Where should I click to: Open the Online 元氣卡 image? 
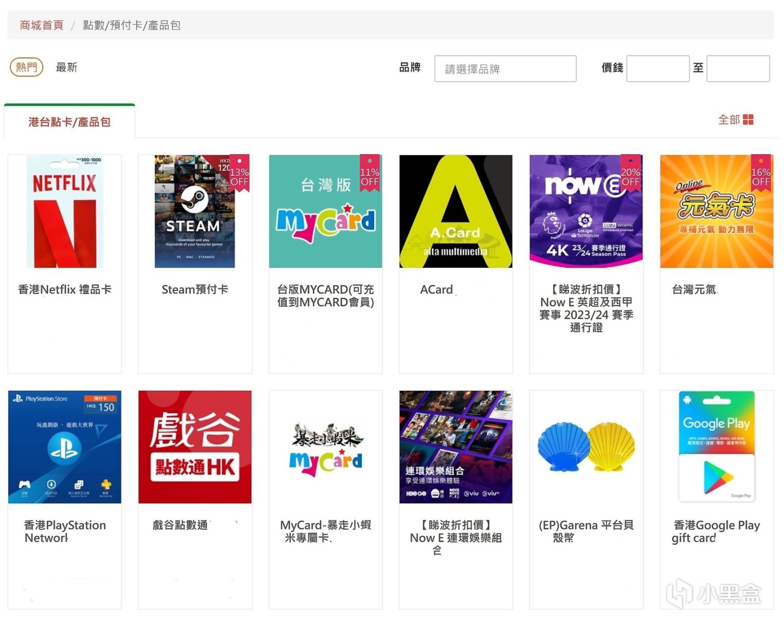(x=717, y=212)
